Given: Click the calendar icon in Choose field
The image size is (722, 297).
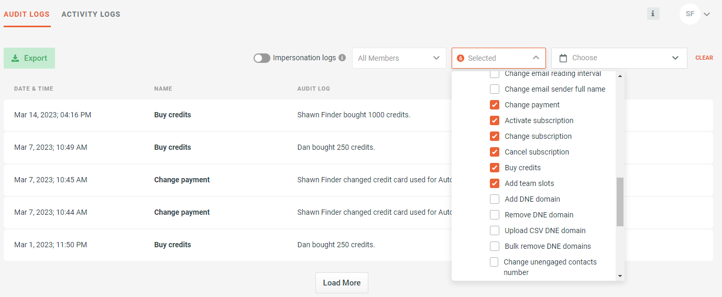Looking at the screenshot, I should click(x=563, y=58).
